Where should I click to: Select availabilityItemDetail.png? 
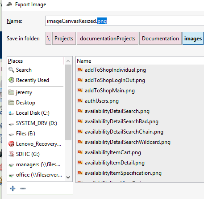coord(115,163)
